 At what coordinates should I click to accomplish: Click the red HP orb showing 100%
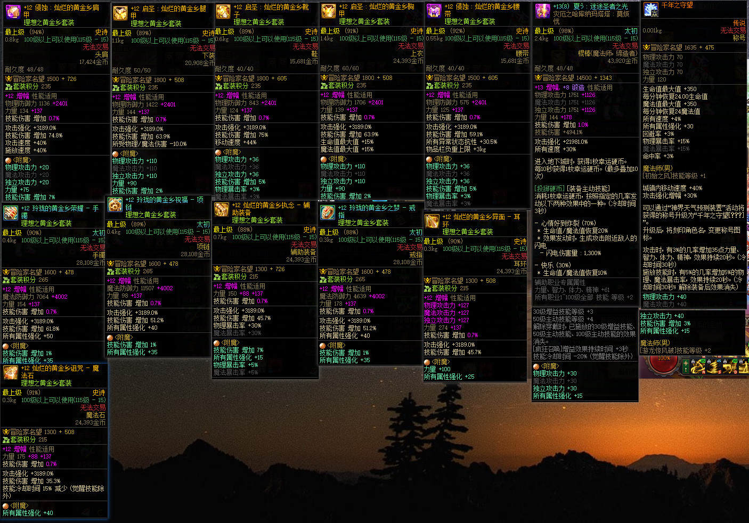pyautogui.click(x=664, y=363)
